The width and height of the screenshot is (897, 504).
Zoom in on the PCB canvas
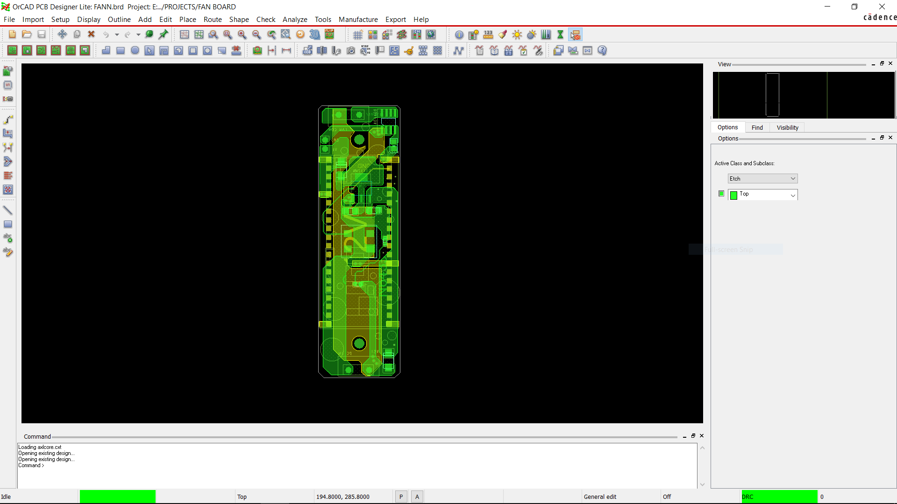[242, 35]
